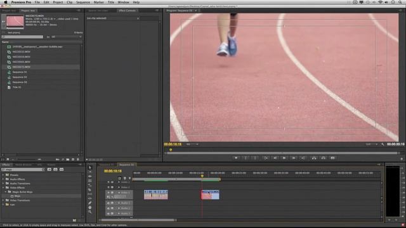Click the Name column header in Project panel

5,42
